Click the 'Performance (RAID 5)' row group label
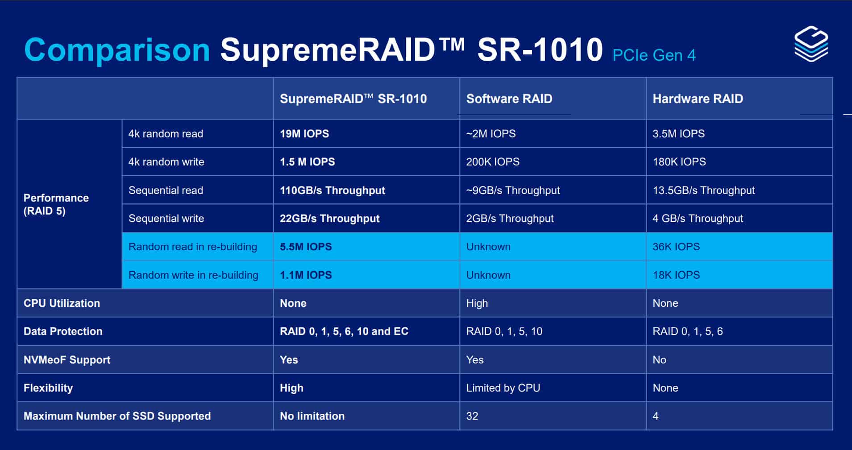Screen dimensions: 852x450 (x=56, y=204)
